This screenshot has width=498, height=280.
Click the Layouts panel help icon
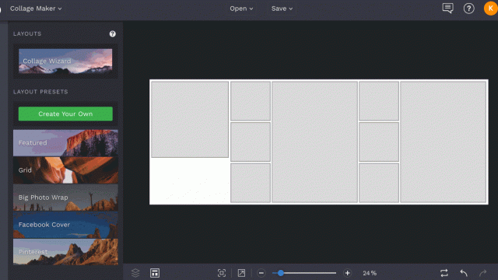112,33
